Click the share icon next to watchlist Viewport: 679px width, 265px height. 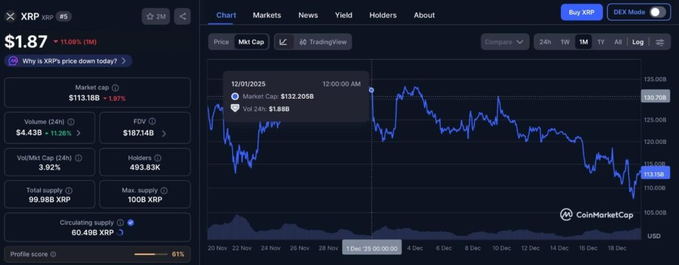click(x=182, y=17)
